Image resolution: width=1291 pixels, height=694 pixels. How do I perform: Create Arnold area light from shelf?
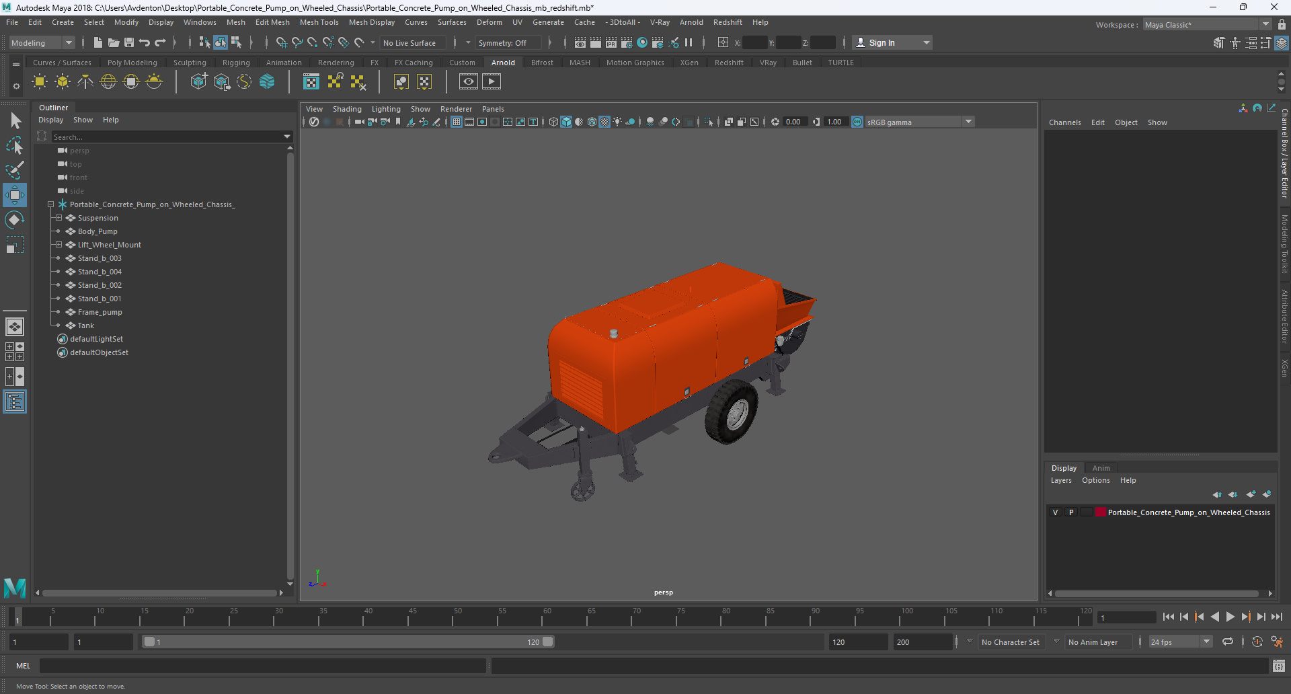pyautogui.click(x=40, y=82)
